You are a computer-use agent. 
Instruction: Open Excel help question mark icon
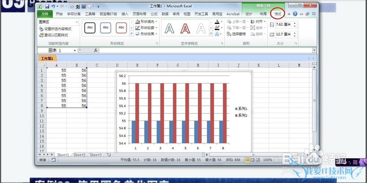[x=295, y=14]
